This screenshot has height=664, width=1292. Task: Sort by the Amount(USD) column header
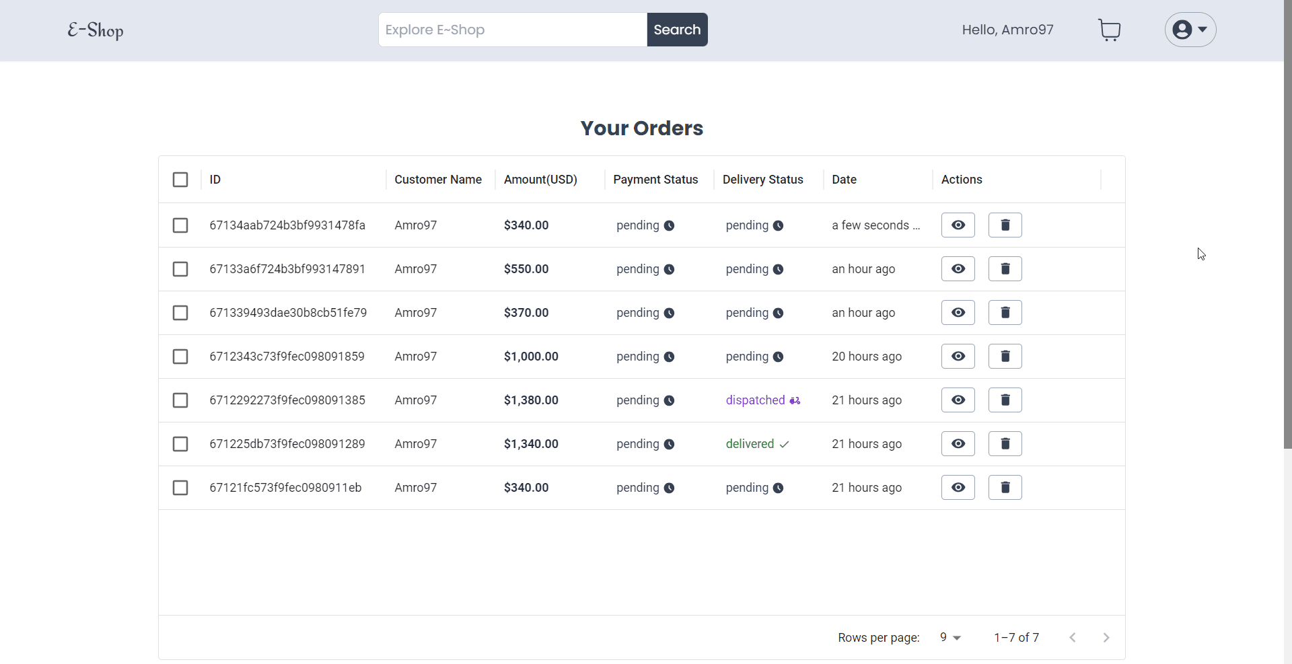(x=540, y=180)
